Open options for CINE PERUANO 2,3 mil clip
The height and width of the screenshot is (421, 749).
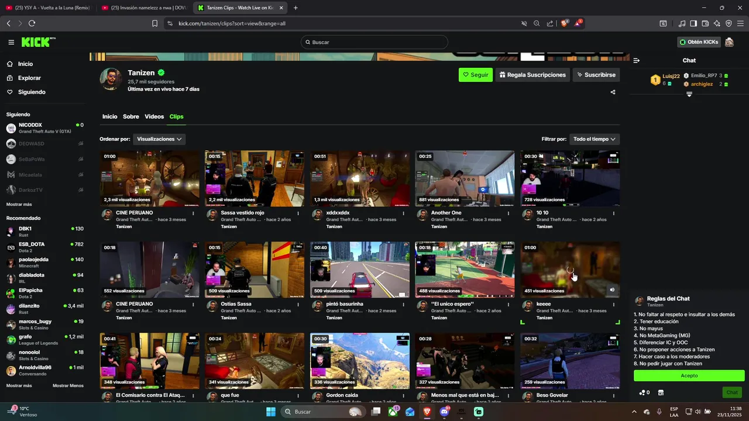click(x=193, y=213)
